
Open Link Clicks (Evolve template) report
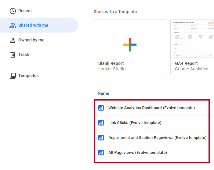point(135,123)
